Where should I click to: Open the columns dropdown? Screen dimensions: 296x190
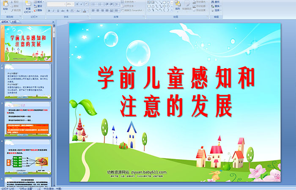click(x=117, y=11)
